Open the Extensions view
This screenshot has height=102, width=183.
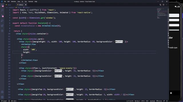(2, 26)
